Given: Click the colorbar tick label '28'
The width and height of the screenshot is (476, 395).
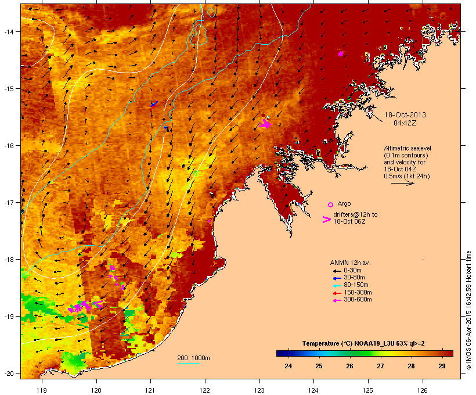Looking at the screenshot, I should coord(411,366).
